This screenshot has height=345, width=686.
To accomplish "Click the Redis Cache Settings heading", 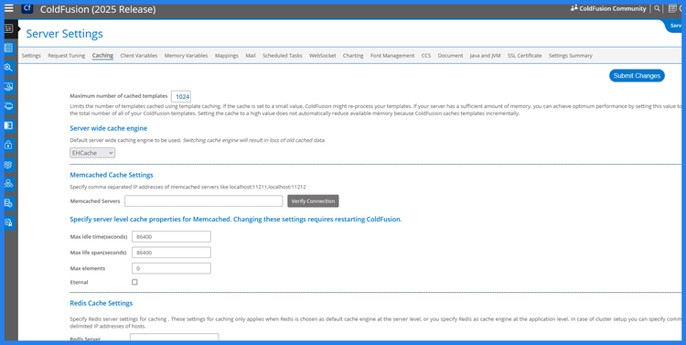I will 101,303.
